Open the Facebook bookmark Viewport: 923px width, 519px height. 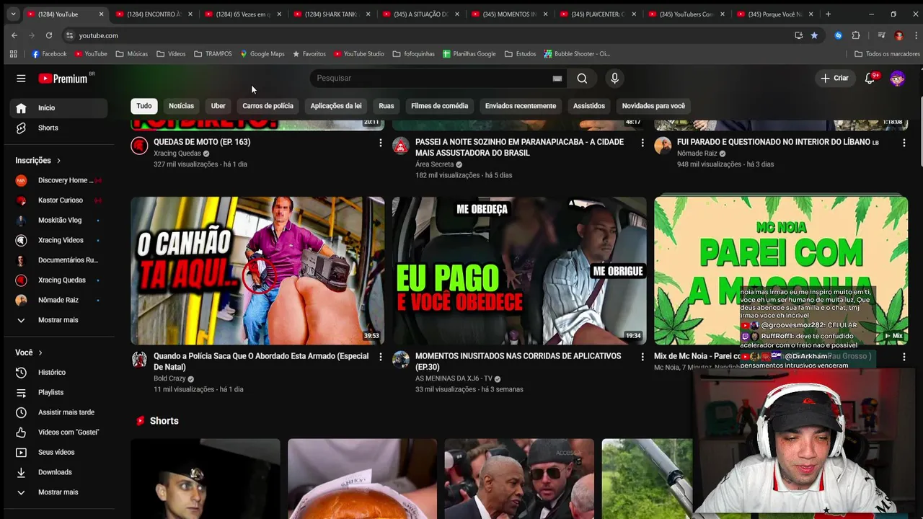[x=49, y=54]
